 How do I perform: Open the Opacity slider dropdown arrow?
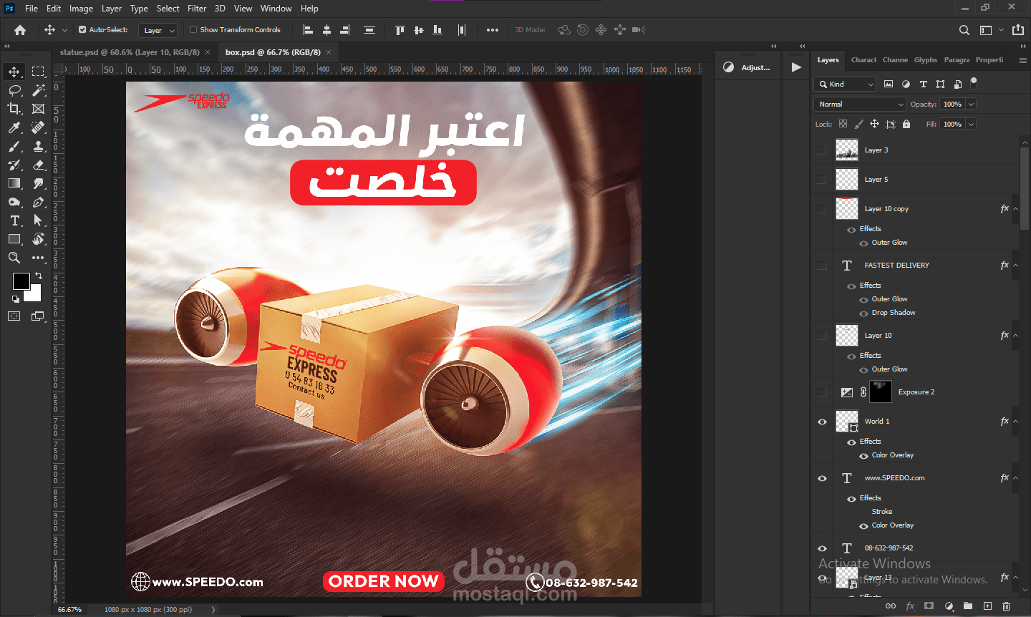972,105
